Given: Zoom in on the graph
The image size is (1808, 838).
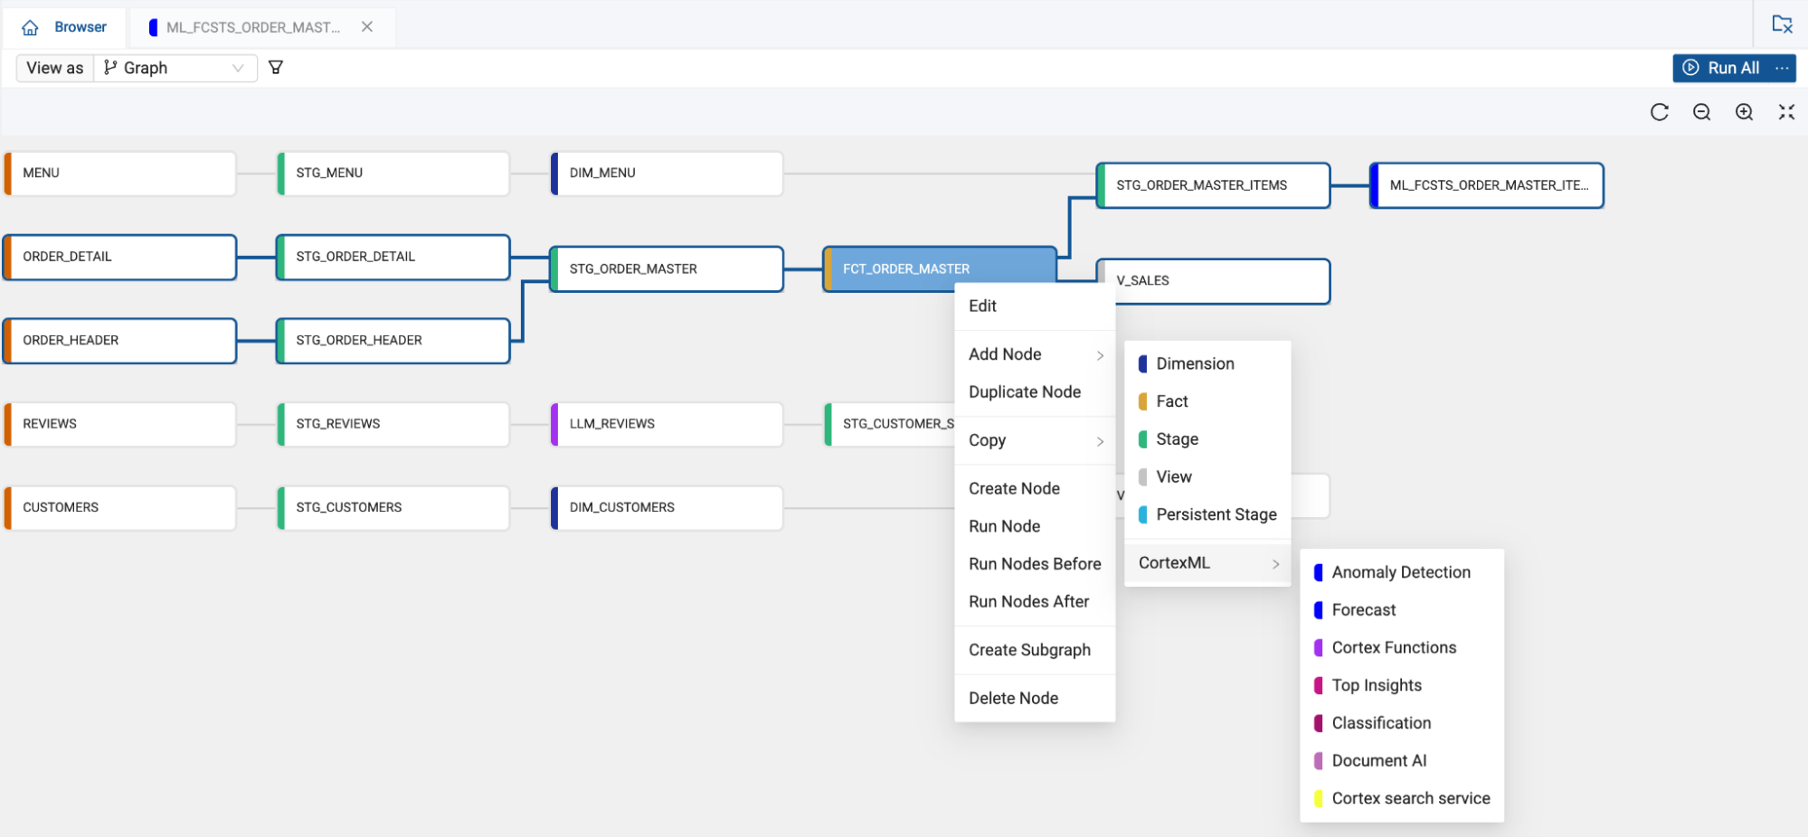Looking at the screenshot, I should (1744, 112).
